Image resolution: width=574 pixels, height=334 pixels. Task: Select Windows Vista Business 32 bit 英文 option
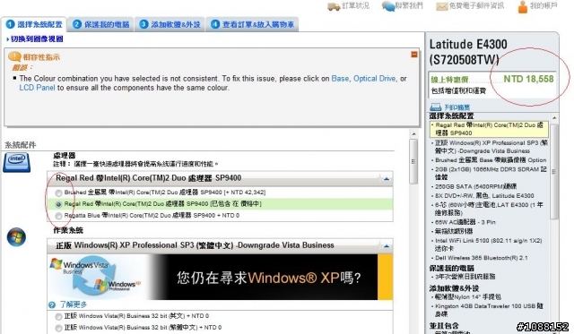tap(58, 316)
